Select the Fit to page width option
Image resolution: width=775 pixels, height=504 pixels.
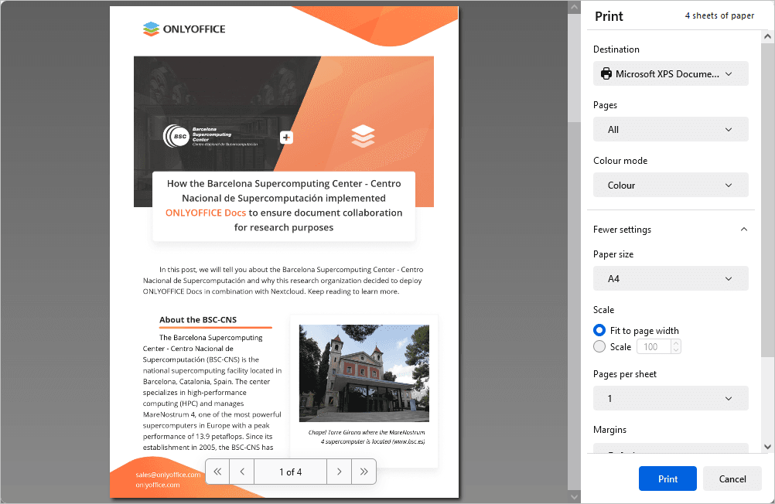[x=599, y=329]
